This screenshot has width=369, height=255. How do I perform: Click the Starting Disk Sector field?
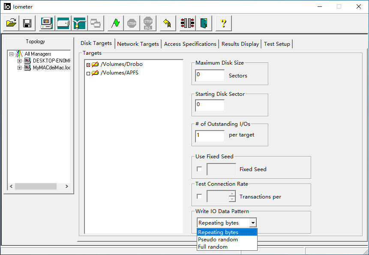click(210, 105)
